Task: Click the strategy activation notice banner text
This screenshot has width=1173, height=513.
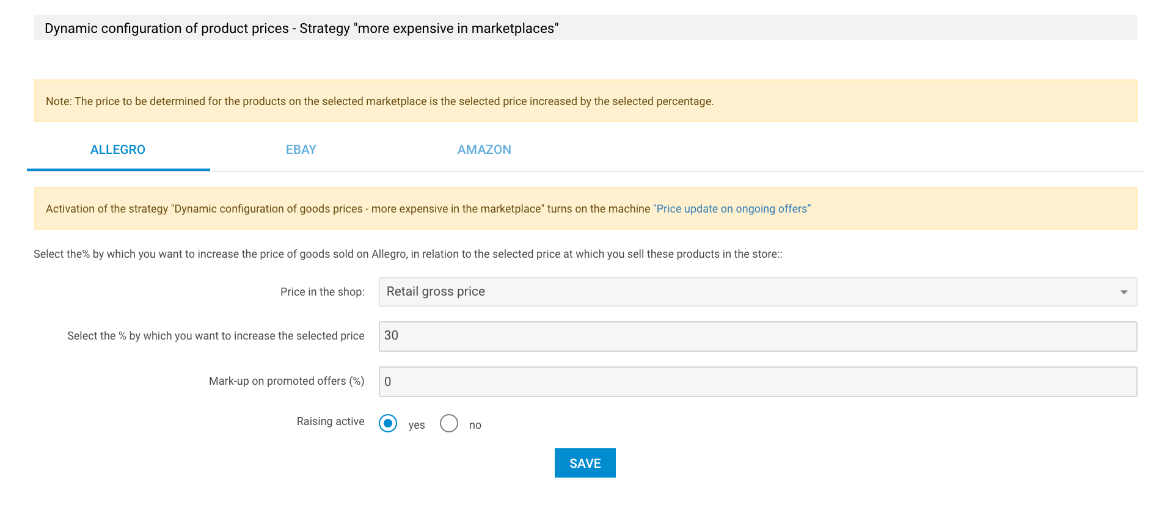Action: tap(348, 209)
